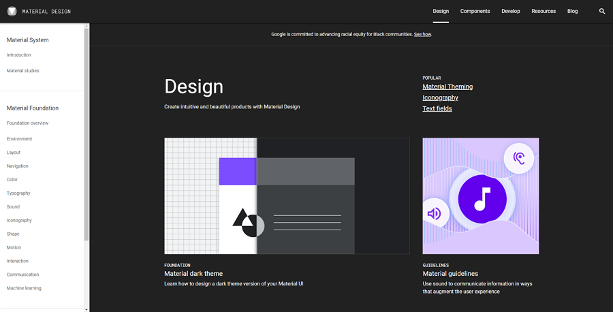Follow the See how link
The width and height of the screenshot is (613, 312).
[x=422, y=35]
